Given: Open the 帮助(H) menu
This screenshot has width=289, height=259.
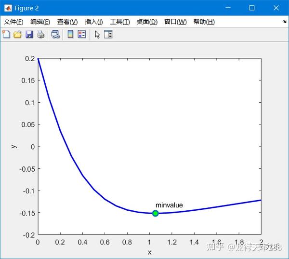Looking at the screenshot, I should pos(204,22).
